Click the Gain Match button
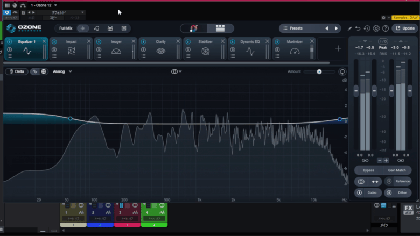This screenshot has width=420, height=236. (x=397, y=170)
